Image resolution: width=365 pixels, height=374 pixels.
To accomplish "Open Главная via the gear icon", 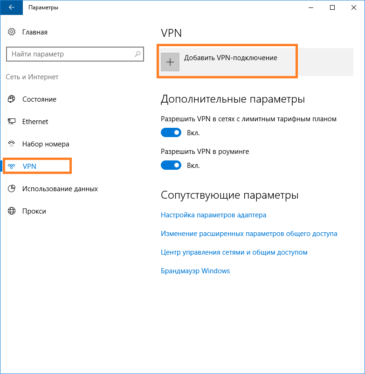I will coord(12,32).
